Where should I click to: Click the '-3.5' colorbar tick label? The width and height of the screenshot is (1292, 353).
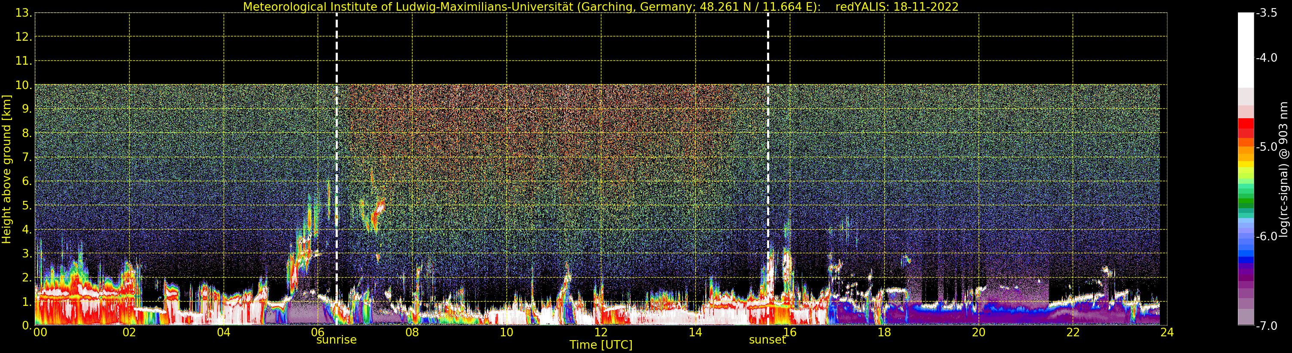[x=1266, y=13]
